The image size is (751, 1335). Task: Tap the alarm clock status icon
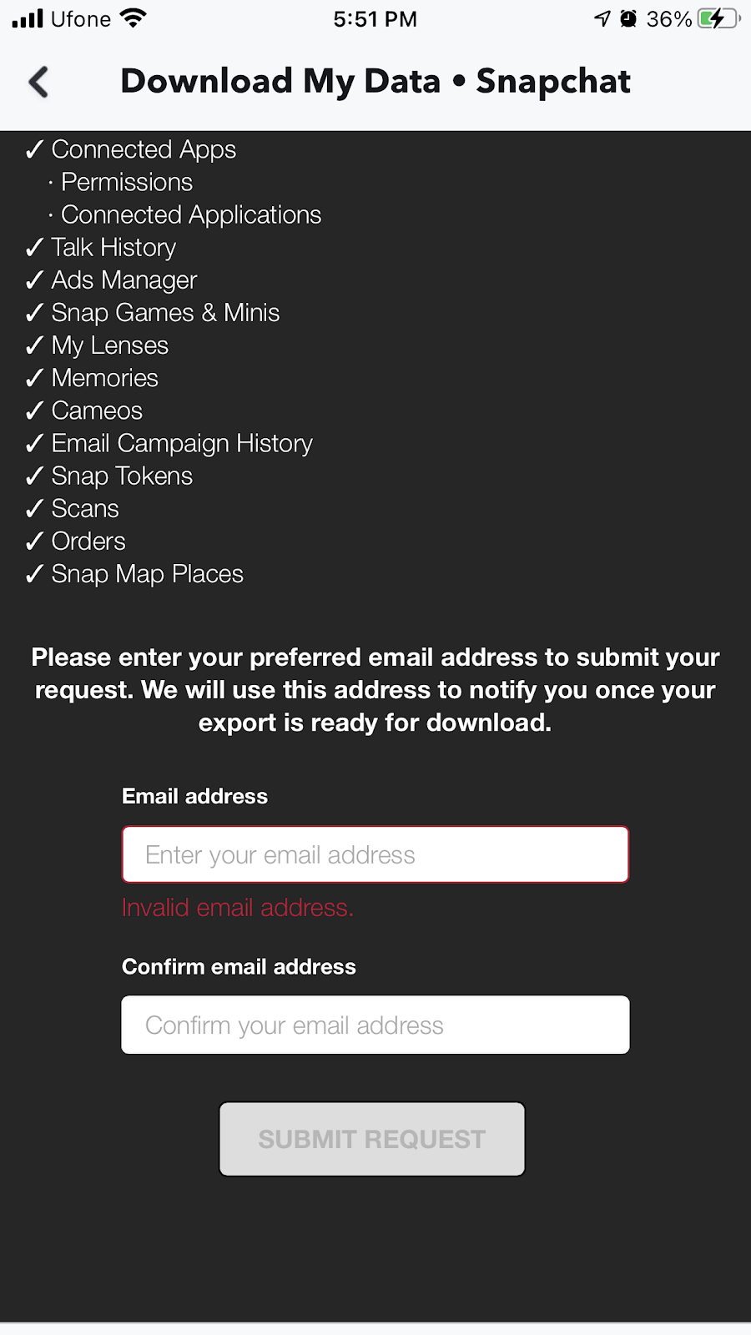pyautogui.click(x=628, y=18)
